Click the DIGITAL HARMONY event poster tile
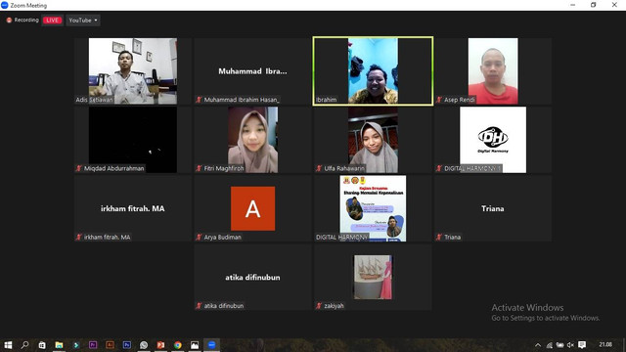626x352 pixels. tap(373, 208)
